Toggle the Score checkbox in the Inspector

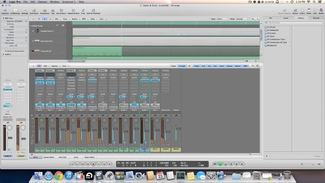[x=16, y=45]
